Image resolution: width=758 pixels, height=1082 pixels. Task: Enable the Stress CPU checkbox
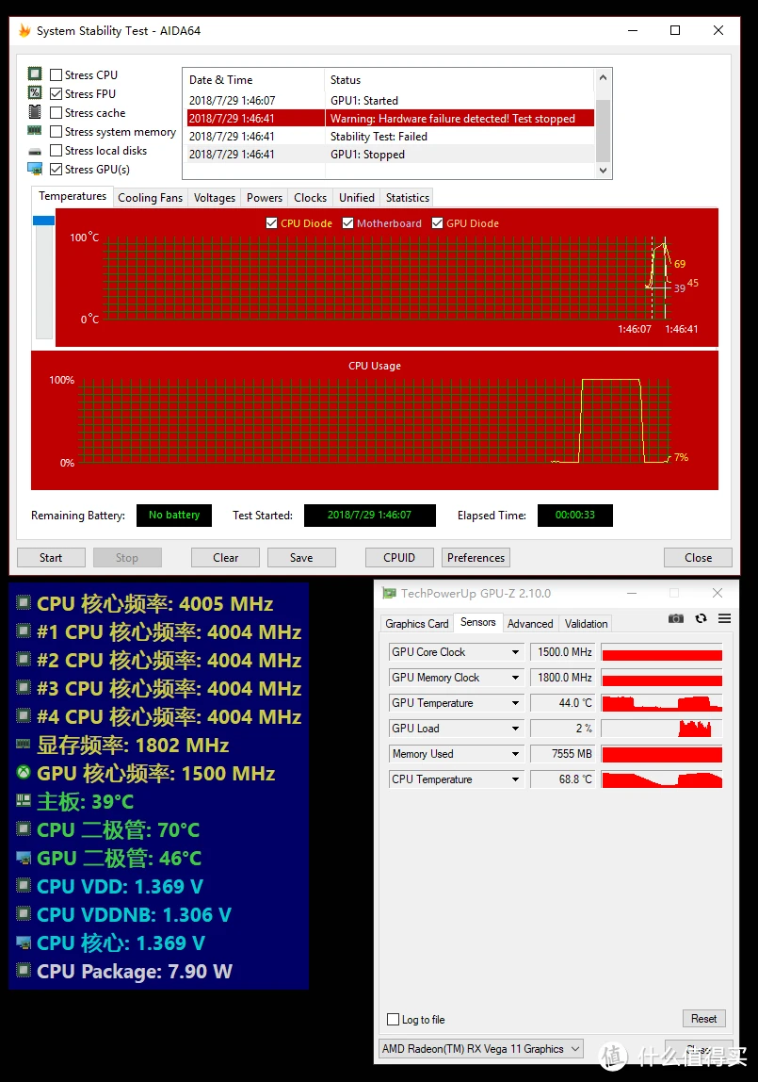(x=56, y=74)
